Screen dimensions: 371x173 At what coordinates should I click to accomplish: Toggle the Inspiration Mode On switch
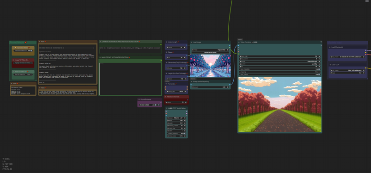23,50
